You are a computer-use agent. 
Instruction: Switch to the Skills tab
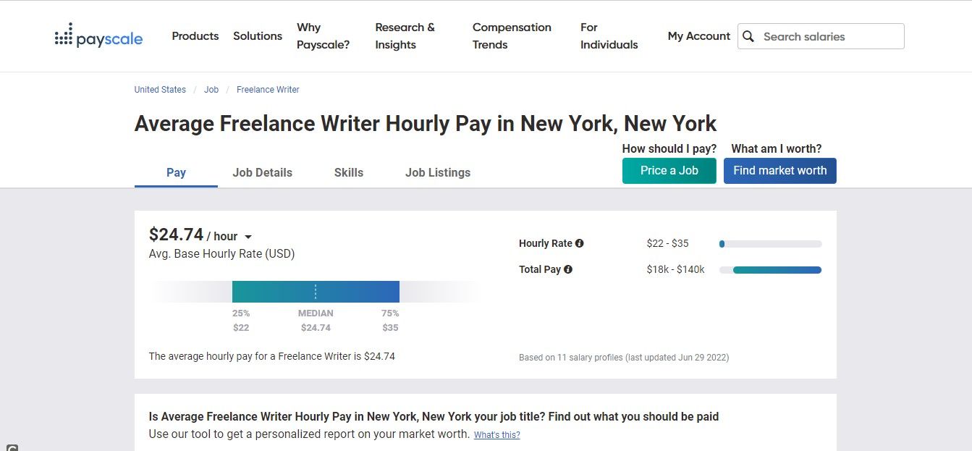349,172
